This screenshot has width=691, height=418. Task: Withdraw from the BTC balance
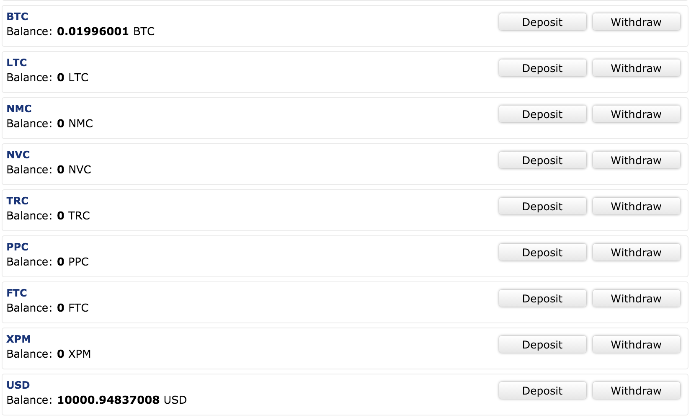click(x=636, y=22)
